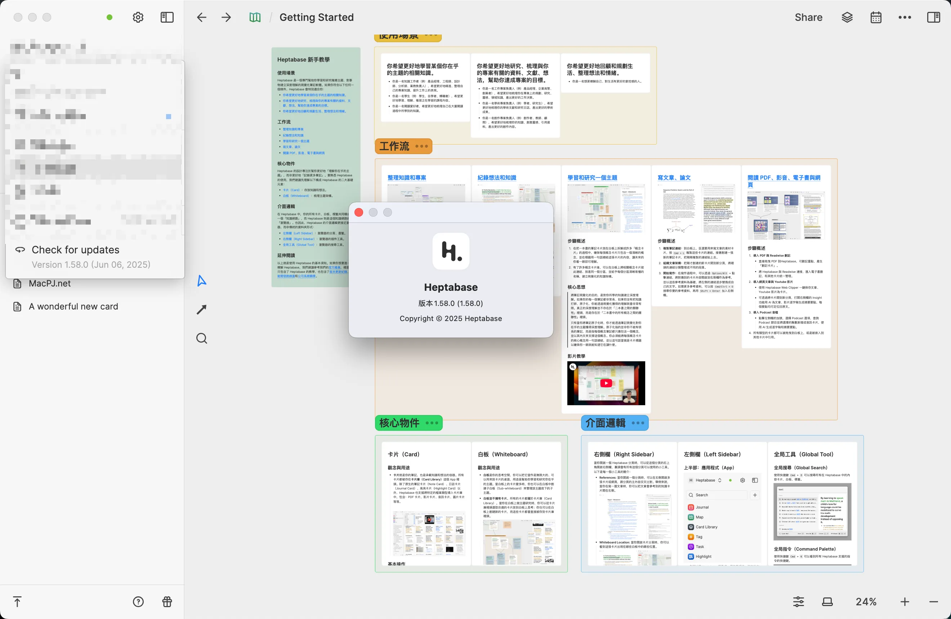The height and width of the screenshot is (619, 951).
Task: Open the layers stack icon in top bar
Action: click(847, 17)
